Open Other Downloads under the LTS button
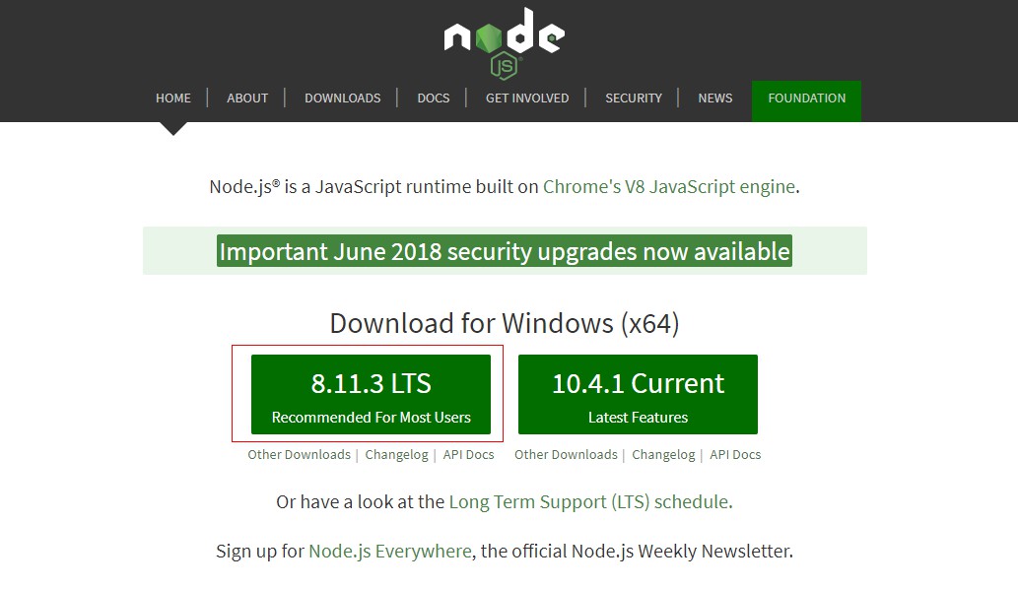 [299, 455]
